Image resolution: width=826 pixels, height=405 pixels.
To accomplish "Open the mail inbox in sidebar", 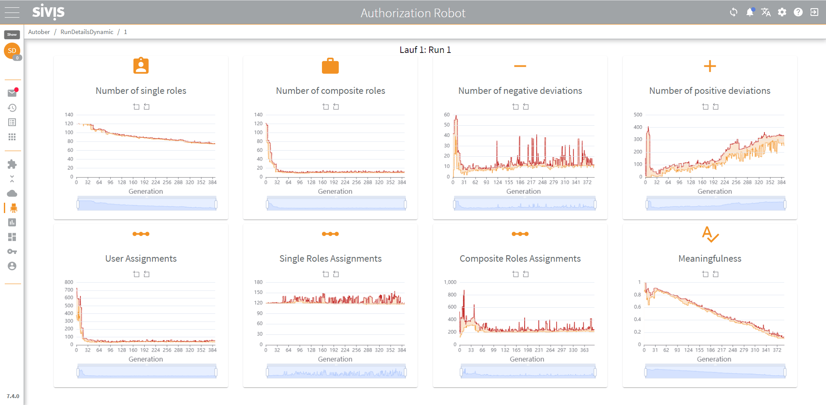I will tap(12, 93).
